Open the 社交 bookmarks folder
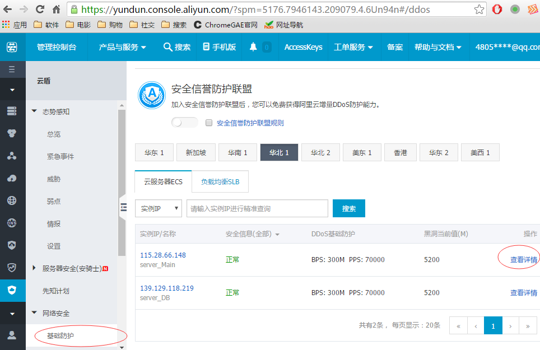540x350 pixels. [x=142, y=25]
